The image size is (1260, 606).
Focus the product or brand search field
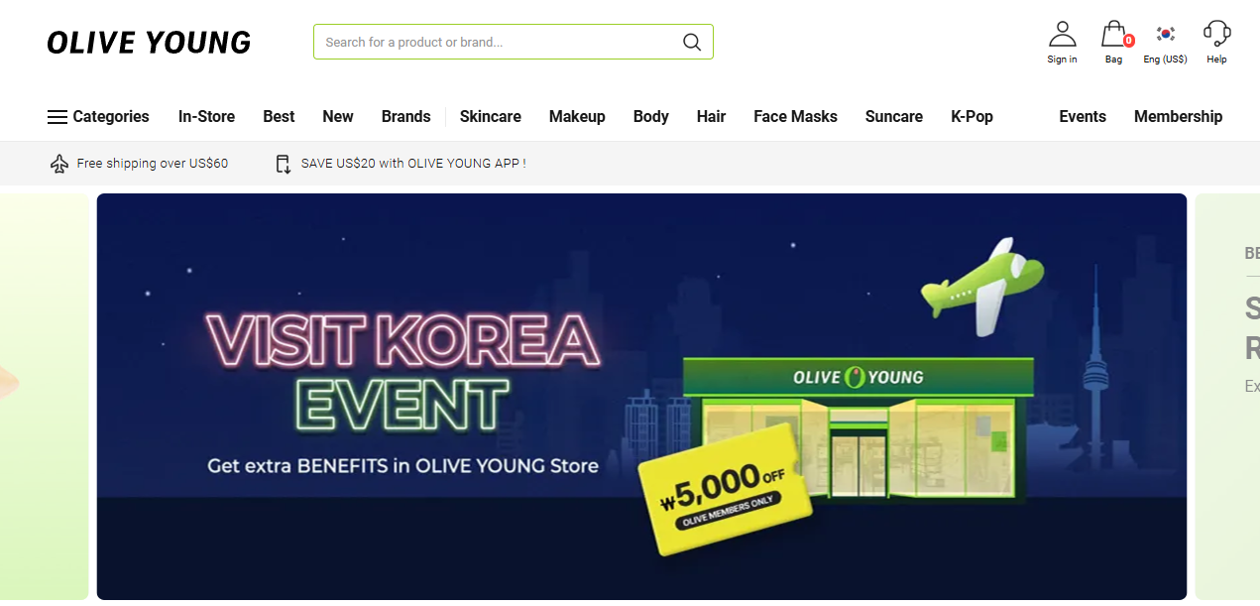[514, 42]
